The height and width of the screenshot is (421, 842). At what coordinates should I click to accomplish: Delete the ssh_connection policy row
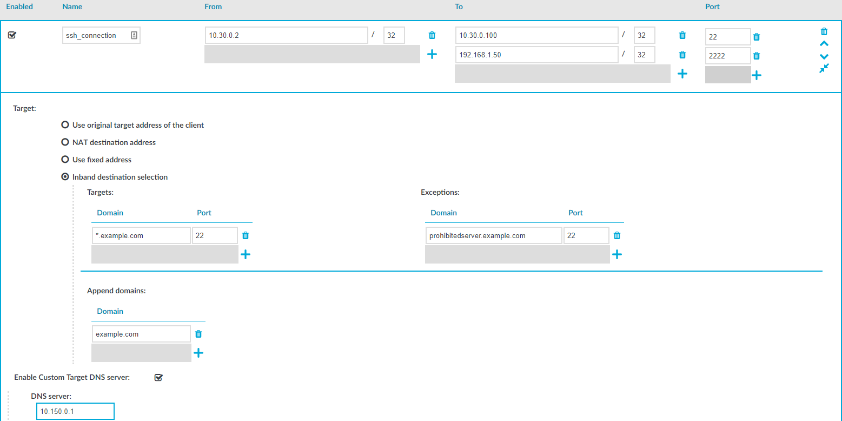click(x=824, y=31)
